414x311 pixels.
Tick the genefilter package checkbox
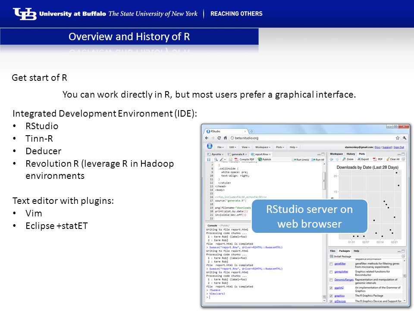pyautogui.click(x=331, y=264)
